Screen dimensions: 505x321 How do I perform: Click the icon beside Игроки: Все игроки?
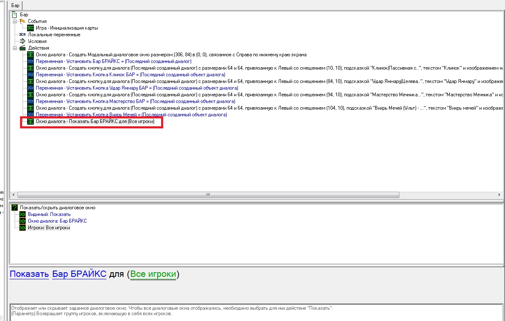tap(23, 228)
